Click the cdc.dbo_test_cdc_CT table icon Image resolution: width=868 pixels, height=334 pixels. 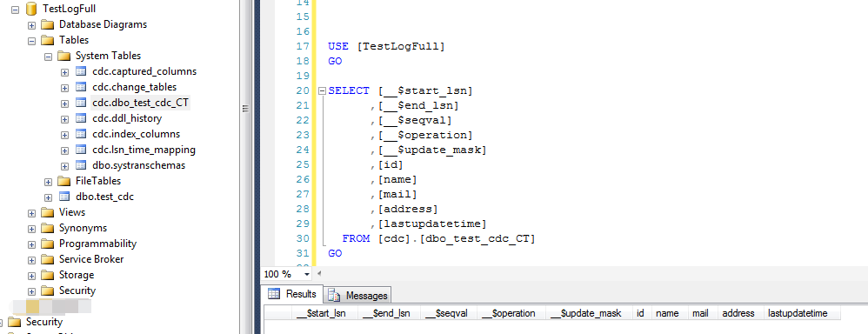click(x=81, y=103)
